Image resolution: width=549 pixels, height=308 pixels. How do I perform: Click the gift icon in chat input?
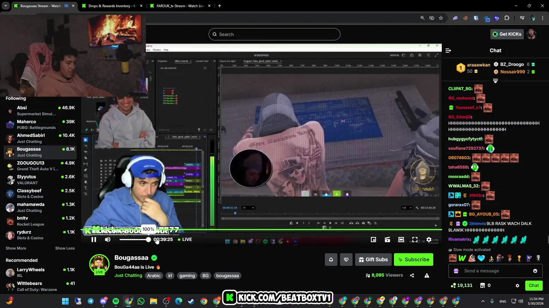[456, 271]
